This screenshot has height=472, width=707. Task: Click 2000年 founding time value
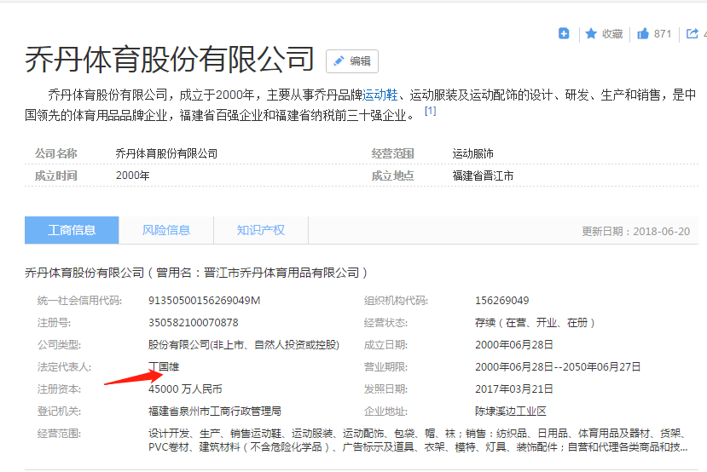click(132, 176)
